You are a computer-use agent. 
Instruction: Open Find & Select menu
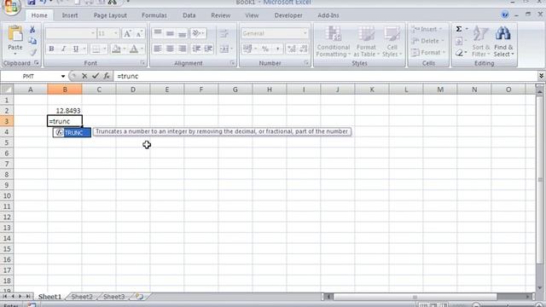[x=503, y=42]
